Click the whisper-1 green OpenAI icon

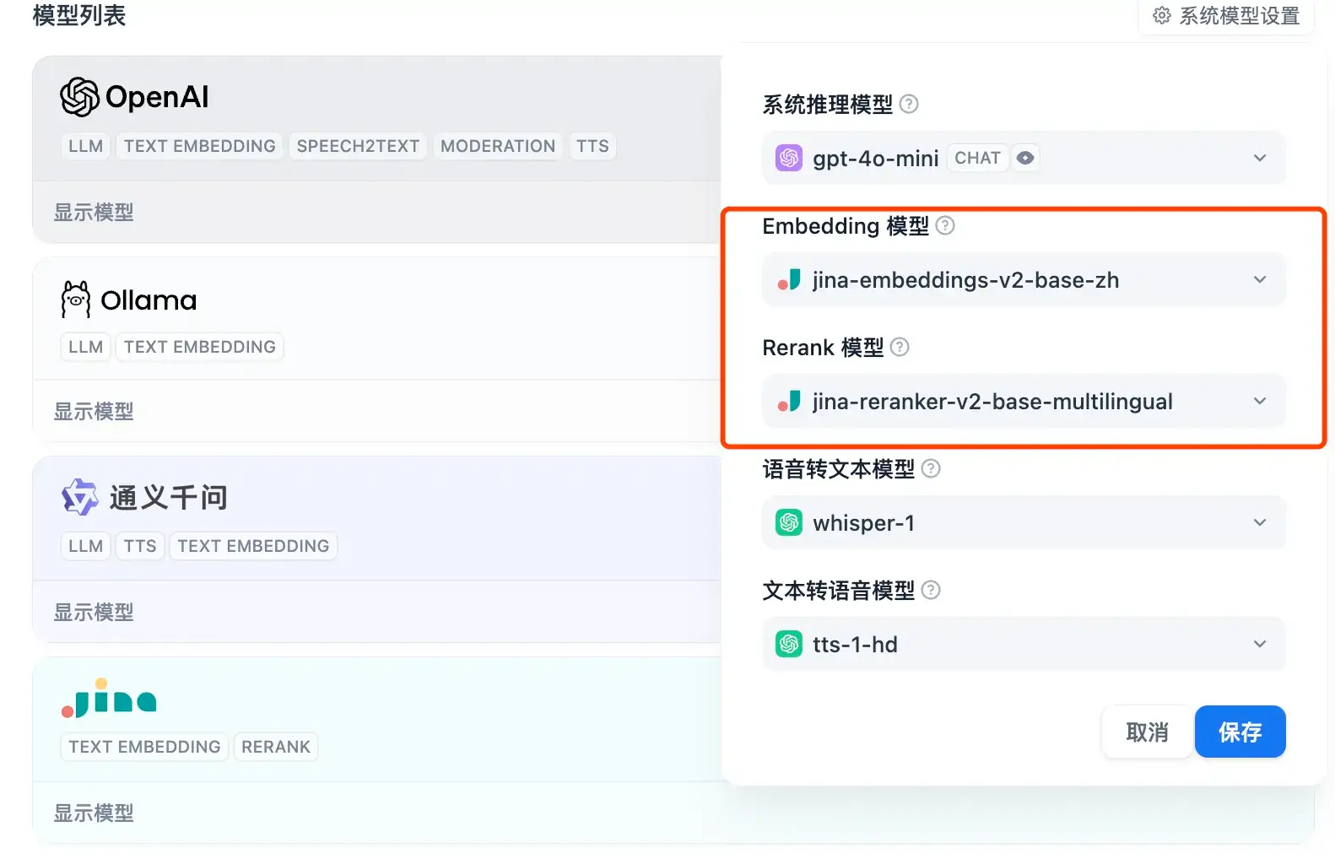pyautogui.click(x=789, y=522)
